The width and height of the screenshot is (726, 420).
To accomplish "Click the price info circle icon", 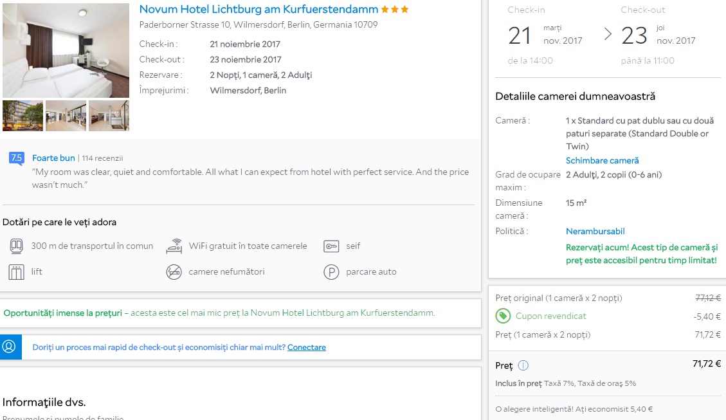I will [523, 365].
